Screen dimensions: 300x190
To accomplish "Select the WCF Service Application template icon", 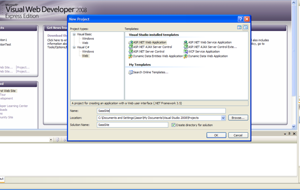I will (x=186, y=51).
